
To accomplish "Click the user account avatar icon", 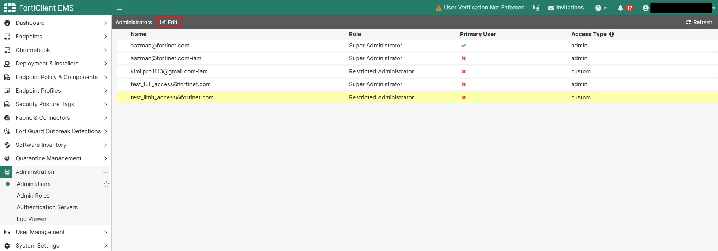I will click(x=646, y=8).
